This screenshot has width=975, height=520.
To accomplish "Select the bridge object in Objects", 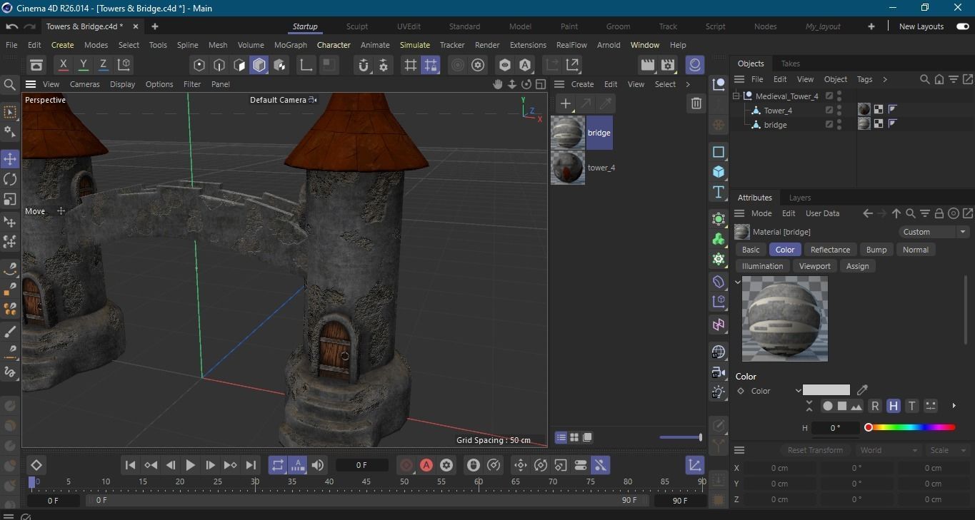I will click(775, 125).
